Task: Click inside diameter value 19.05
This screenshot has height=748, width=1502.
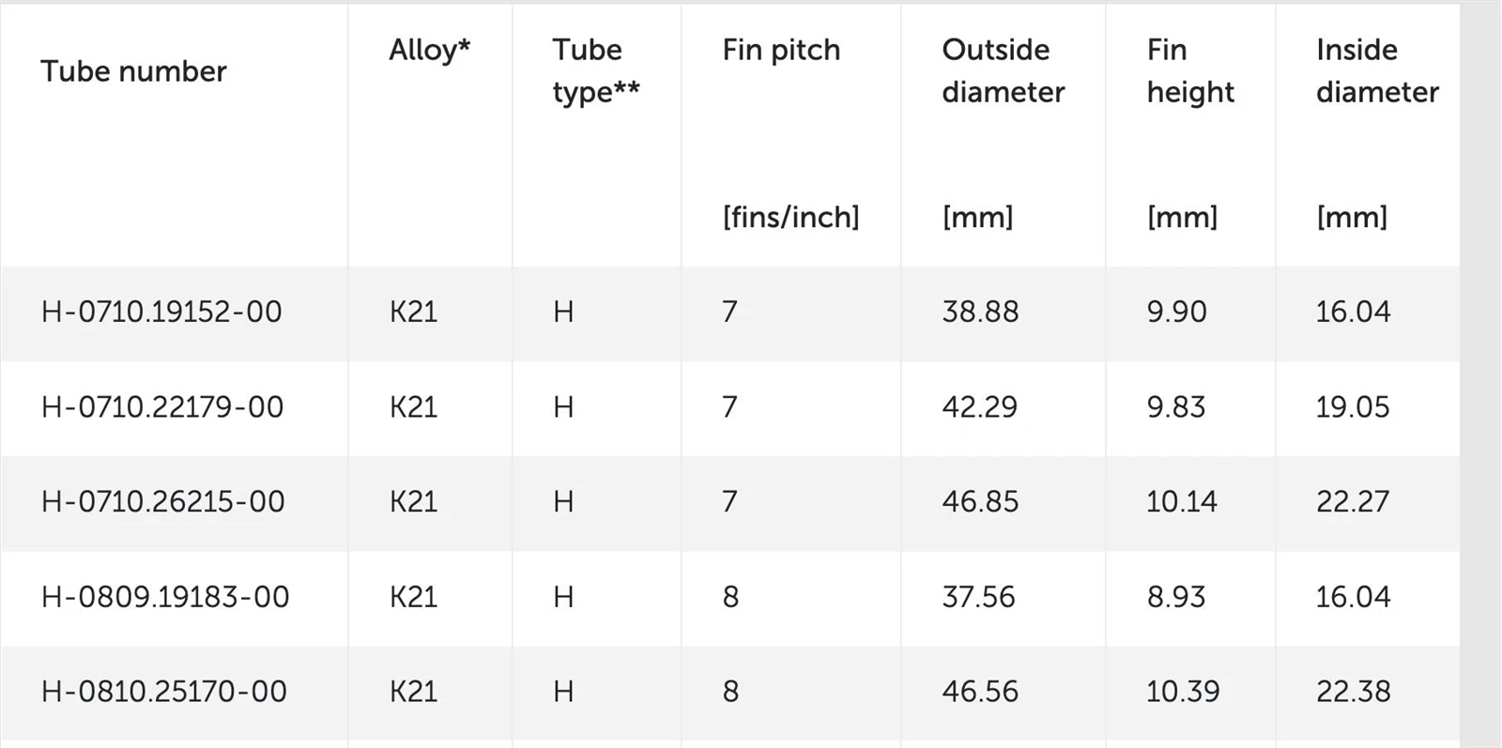Action: pyautogui.click(x=1353, y=406)
